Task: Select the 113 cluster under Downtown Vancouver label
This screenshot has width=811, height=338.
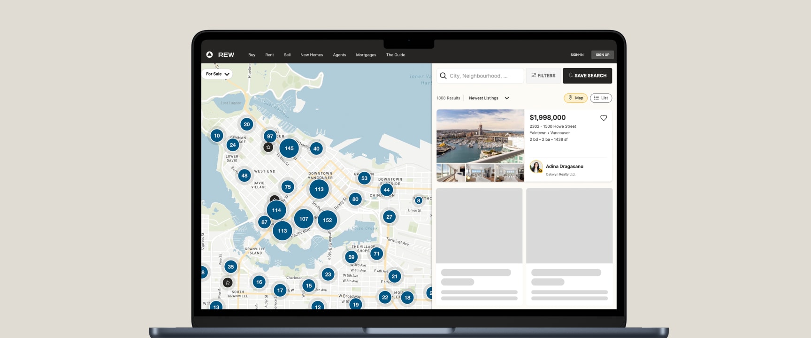Action: point(319,189)
